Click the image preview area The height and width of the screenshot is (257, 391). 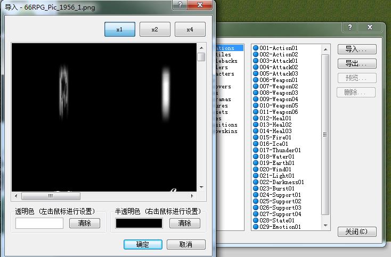pyautogui.click(x=104, y=117)
